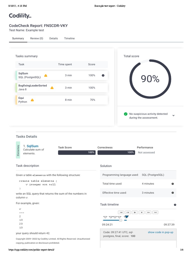
Task: Select the SqlSum row in Tasks summary
Action: pos(62,75)
